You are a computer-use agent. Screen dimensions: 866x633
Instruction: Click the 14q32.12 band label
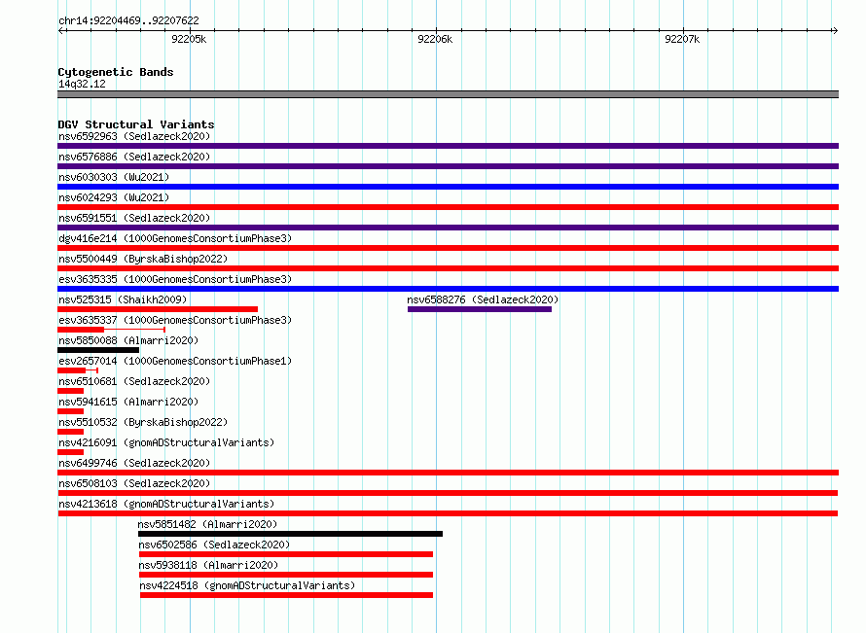coord(82,84)
